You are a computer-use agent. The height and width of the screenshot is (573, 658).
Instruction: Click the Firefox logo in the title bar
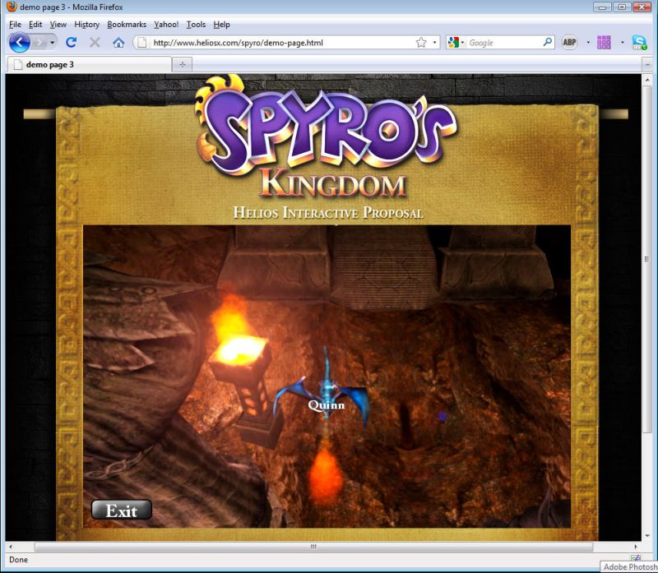(12, 7)
